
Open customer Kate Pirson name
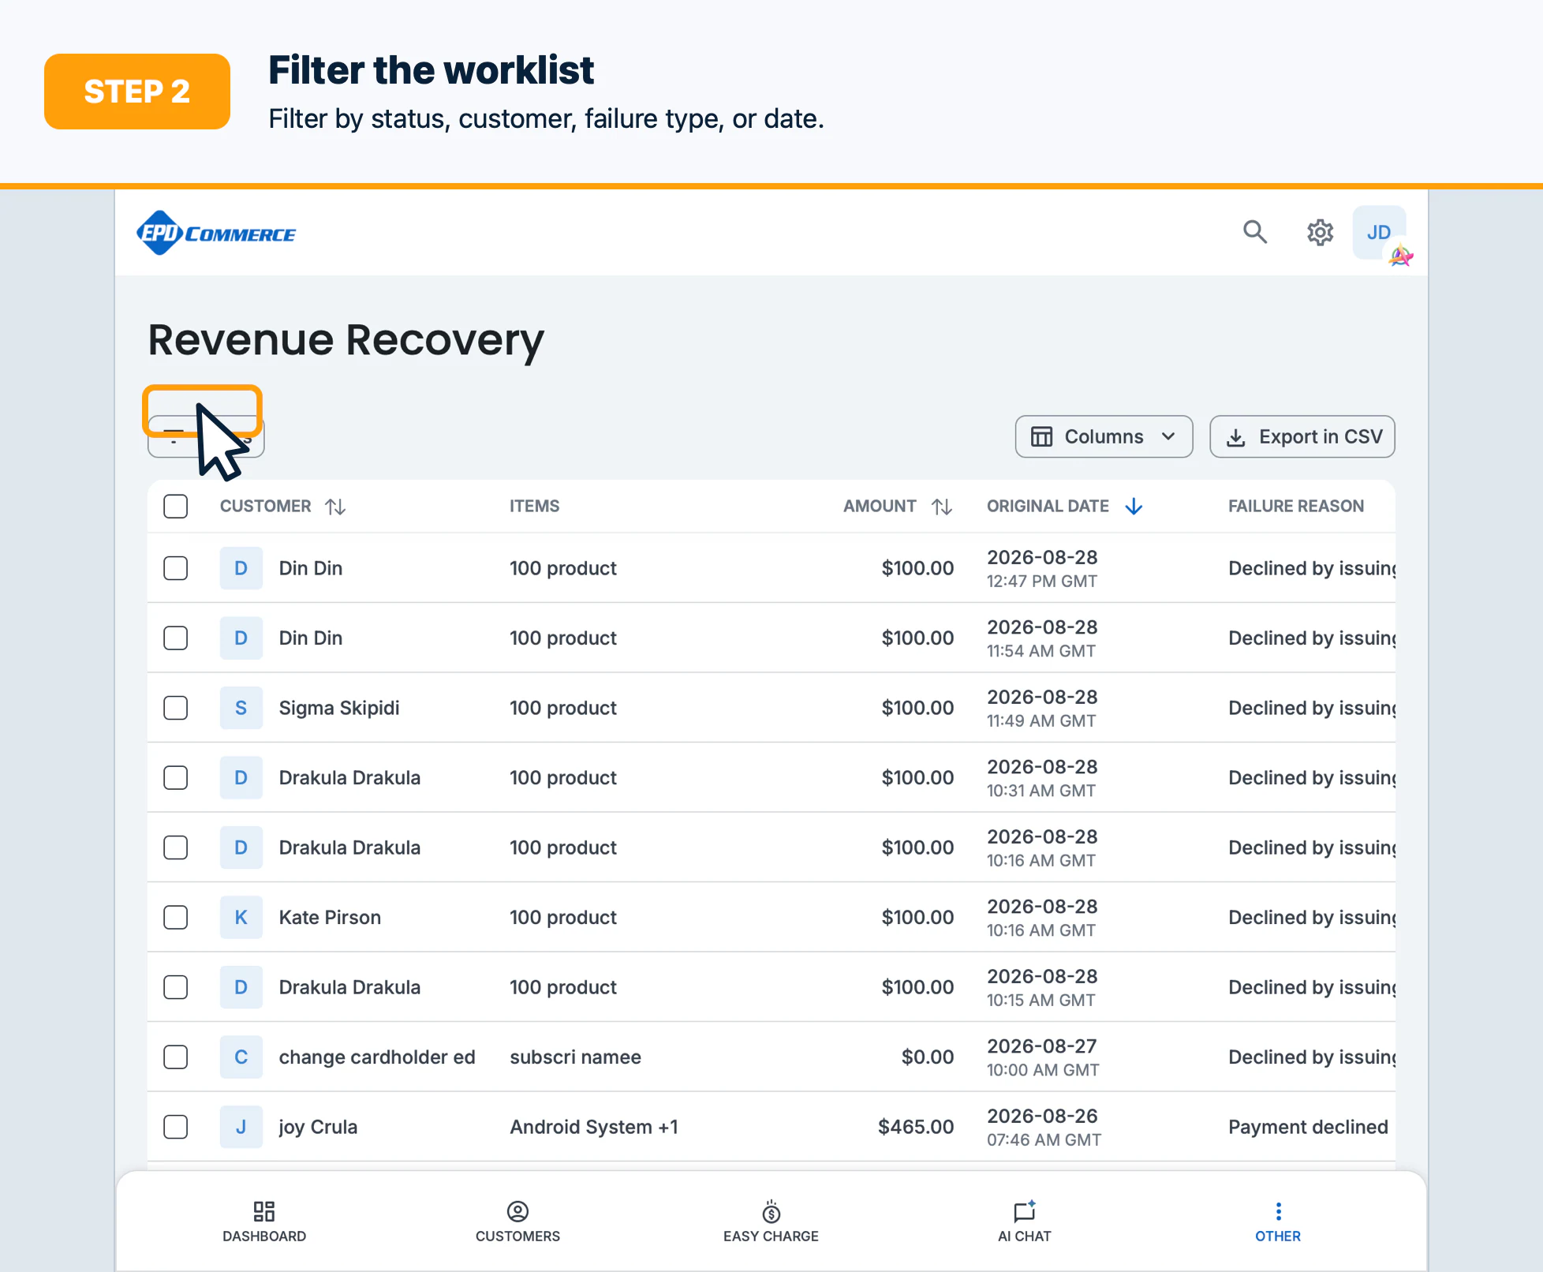pos(330,918)
